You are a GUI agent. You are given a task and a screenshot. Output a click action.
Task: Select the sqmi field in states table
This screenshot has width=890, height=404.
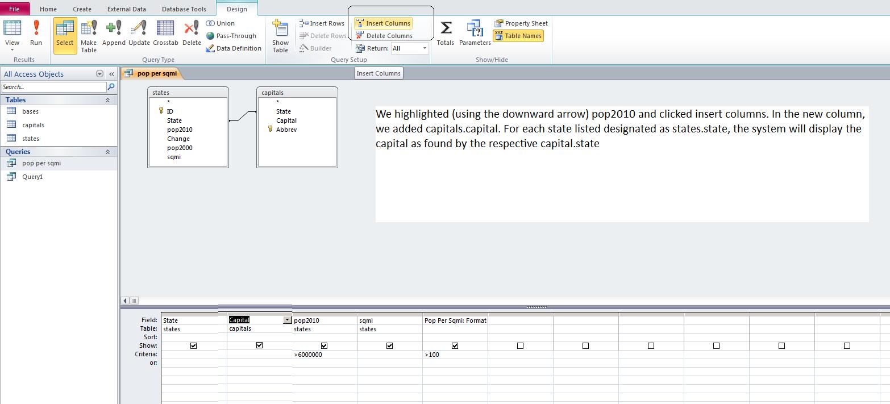174,157
